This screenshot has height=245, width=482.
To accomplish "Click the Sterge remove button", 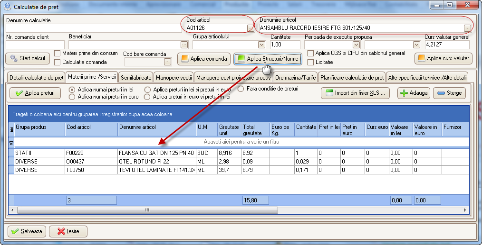I will click(x=449, y=93).
